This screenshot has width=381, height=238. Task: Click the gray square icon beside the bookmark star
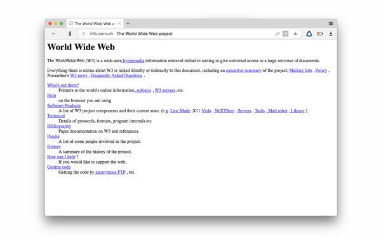click(x=286, y=34)
